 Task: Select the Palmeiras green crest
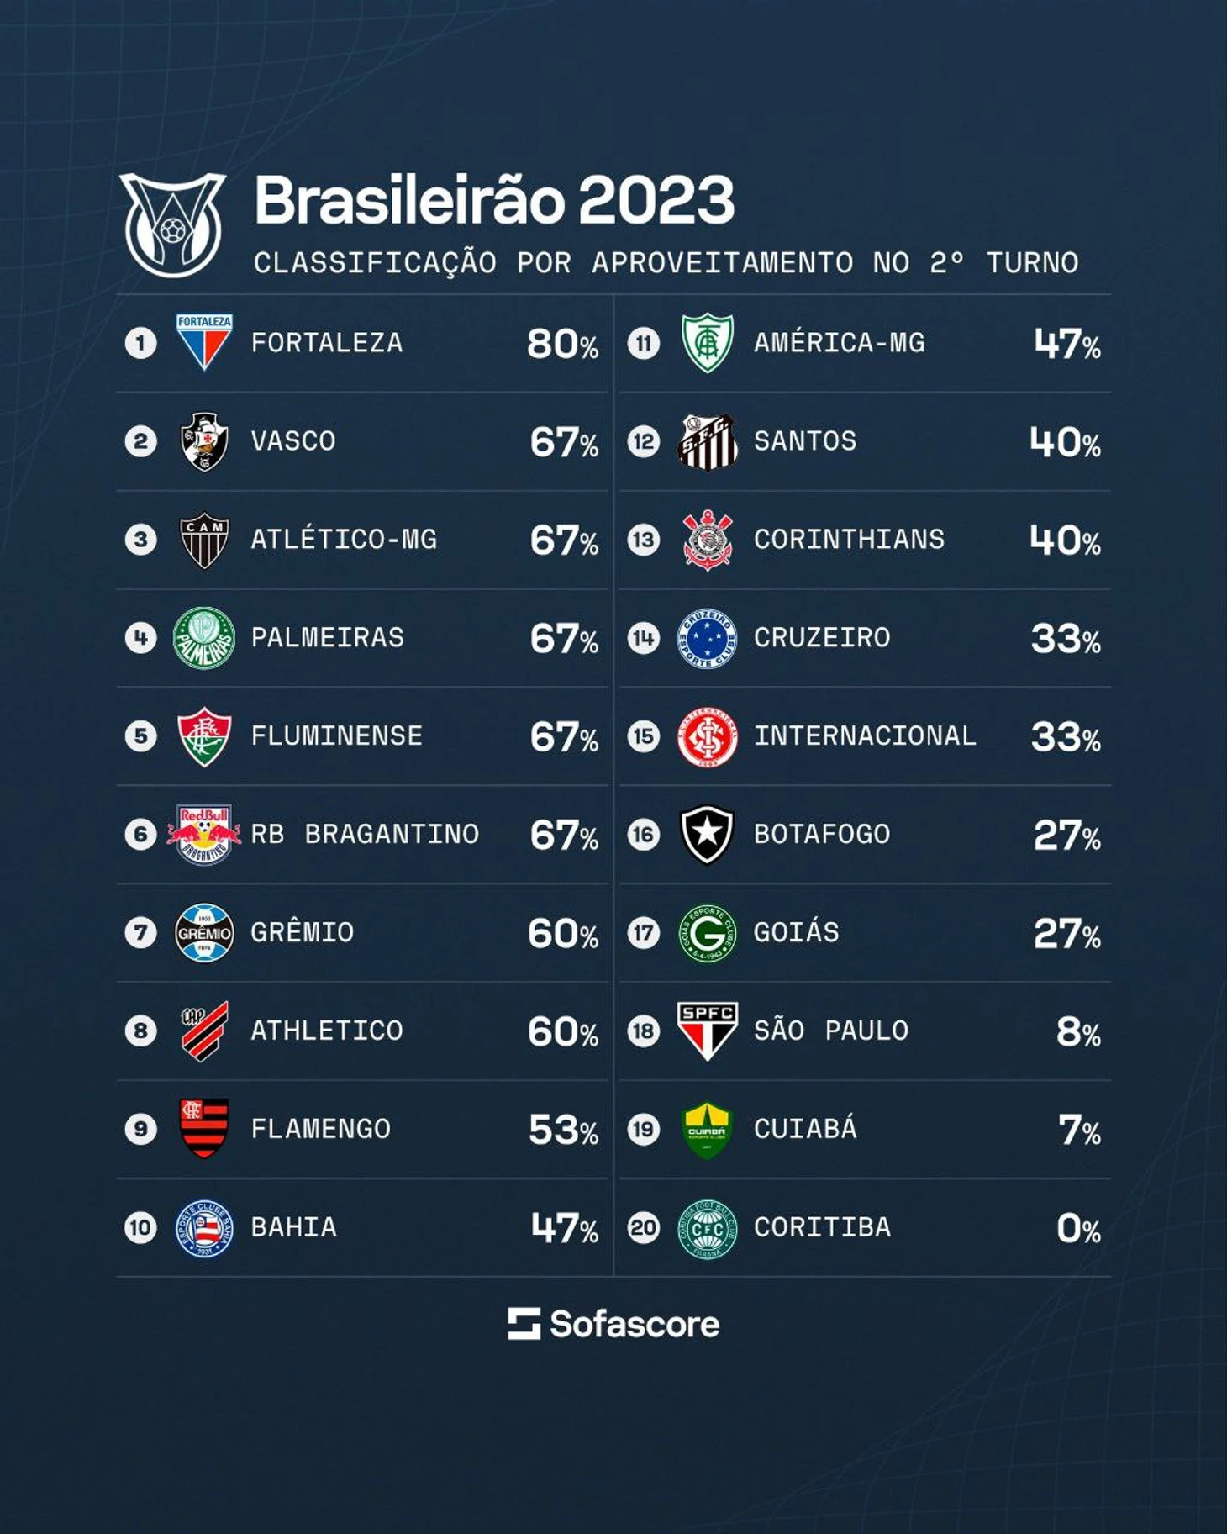204,638
